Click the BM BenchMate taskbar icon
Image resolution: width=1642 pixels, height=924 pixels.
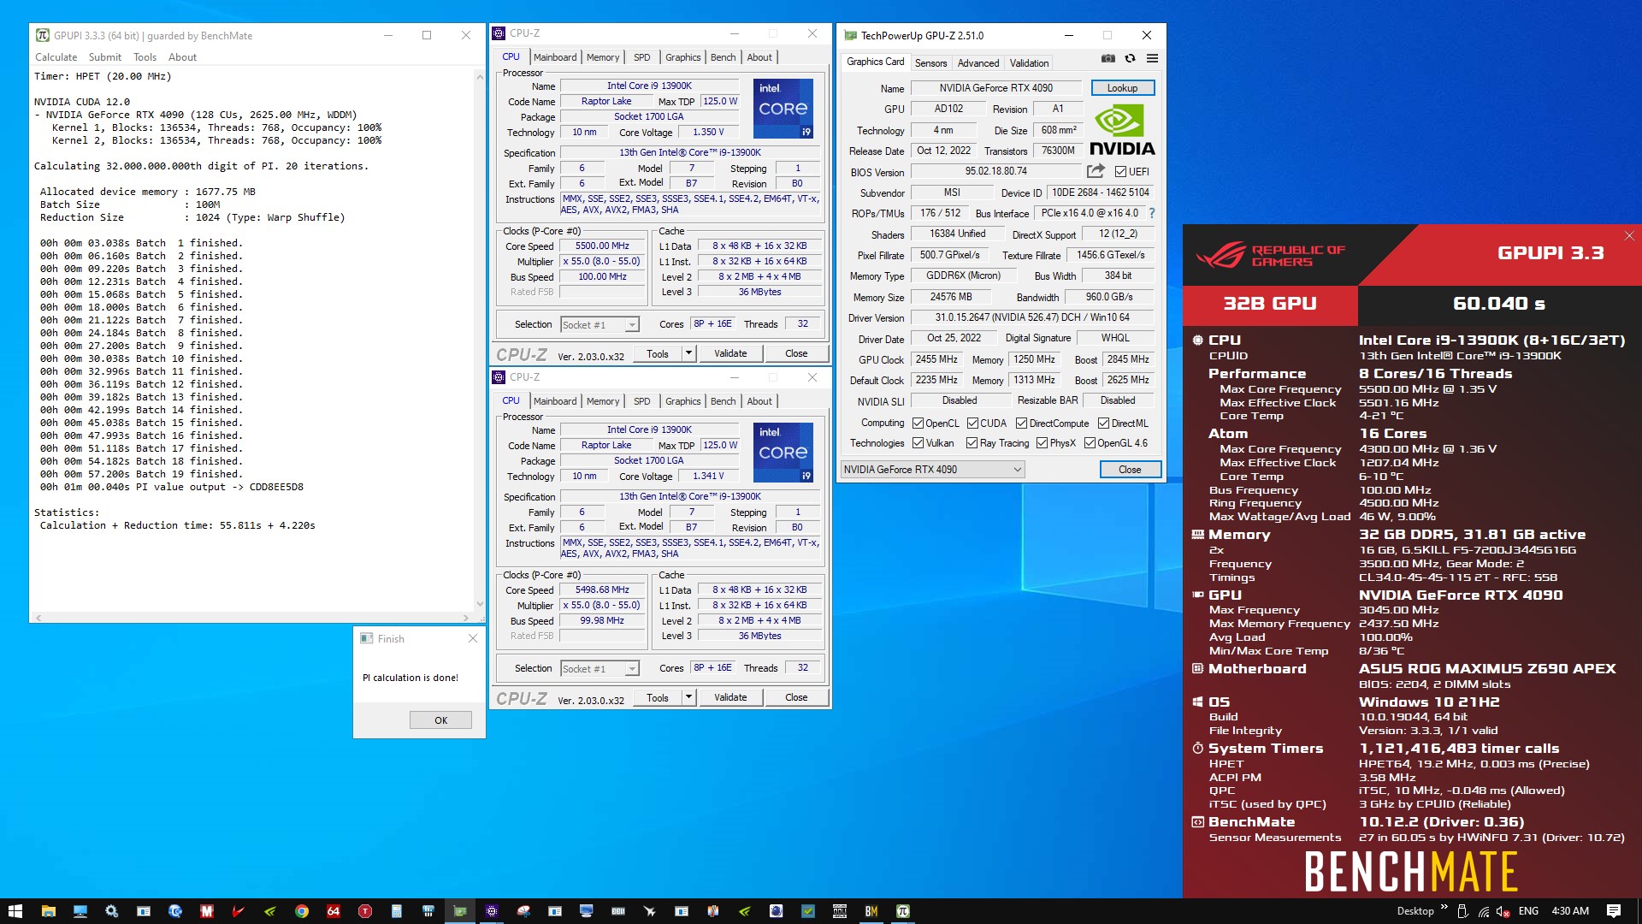point(871,911)
